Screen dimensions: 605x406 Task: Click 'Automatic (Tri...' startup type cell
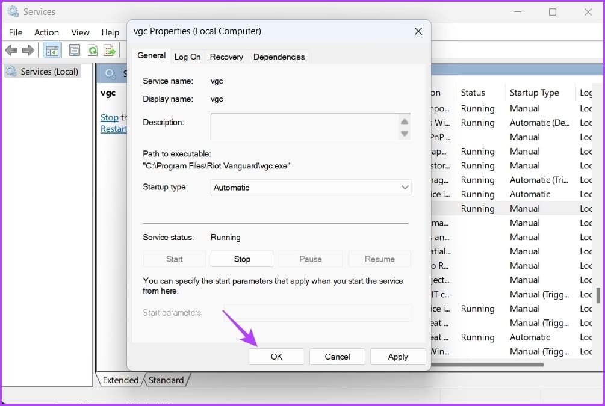[x=539, y=180]
